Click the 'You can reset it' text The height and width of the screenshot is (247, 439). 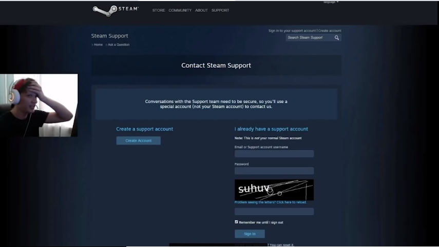(x=282, y=245)
